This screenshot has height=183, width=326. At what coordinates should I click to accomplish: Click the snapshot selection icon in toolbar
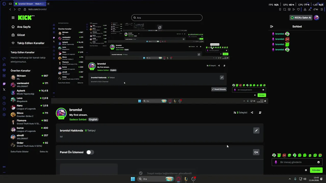pos(284,9)
